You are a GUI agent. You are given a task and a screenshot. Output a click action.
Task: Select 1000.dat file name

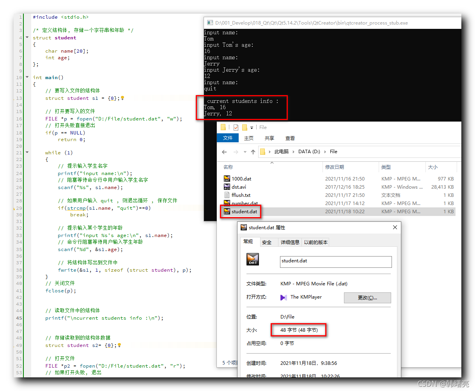[241, 179]
